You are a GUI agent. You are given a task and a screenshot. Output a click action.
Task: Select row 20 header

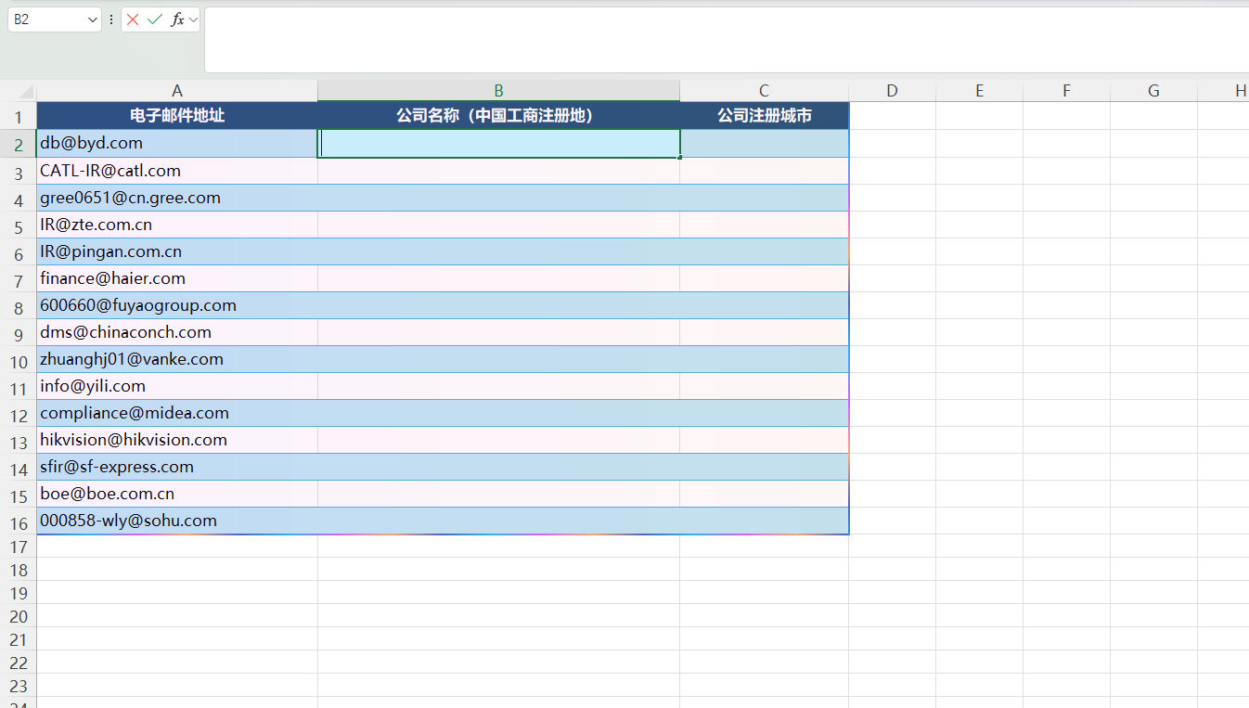point(18,616)
